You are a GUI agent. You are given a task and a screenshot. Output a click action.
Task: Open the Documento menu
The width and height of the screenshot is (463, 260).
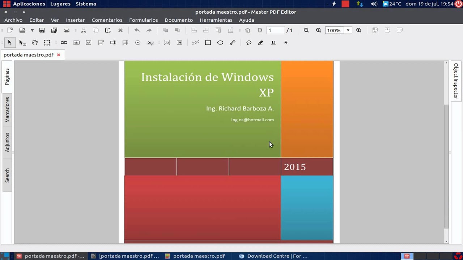[179, 20]
